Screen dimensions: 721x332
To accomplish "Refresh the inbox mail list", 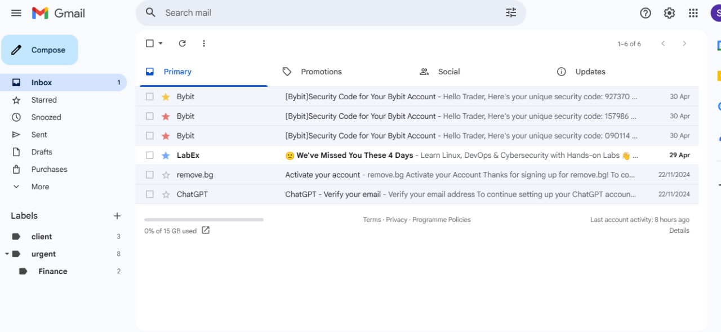I will coord(182,43).
